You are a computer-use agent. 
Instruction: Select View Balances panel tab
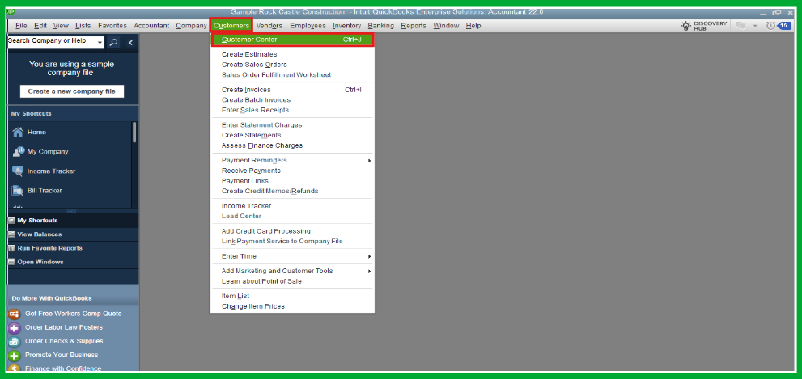tap(73, 234)
